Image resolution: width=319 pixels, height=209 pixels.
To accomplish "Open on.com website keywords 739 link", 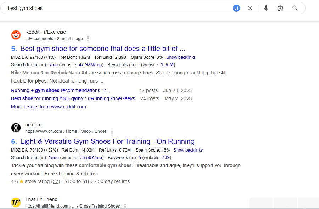I will (166, 158).
